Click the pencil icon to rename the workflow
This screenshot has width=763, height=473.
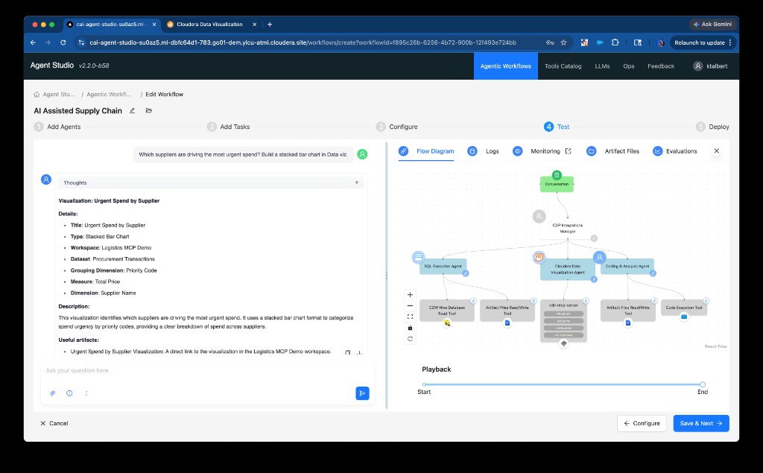pyautogui.click(x=132, y=111)
